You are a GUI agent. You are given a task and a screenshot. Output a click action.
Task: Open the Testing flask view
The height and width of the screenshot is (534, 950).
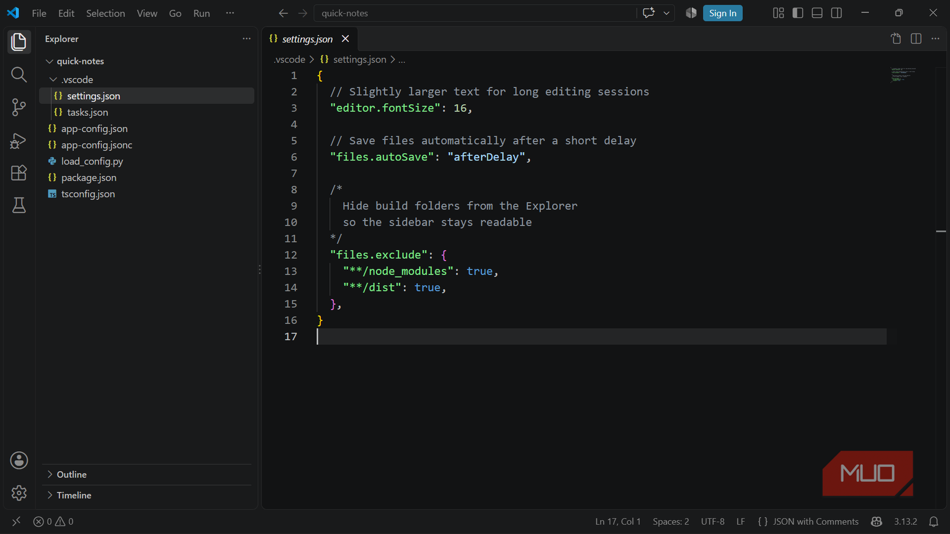click(x=19, y=205)
